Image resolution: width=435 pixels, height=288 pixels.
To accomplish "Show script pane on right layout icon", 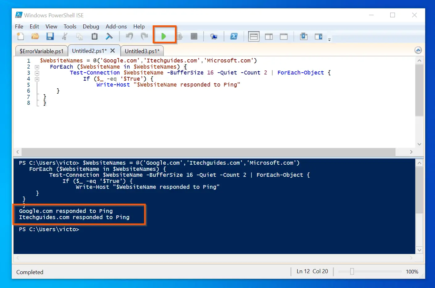I will point(269,36).
